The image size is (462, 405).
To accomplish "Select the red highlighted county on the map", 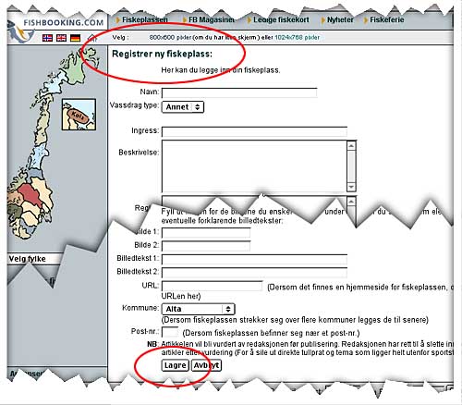I will (x=30, y=195).
